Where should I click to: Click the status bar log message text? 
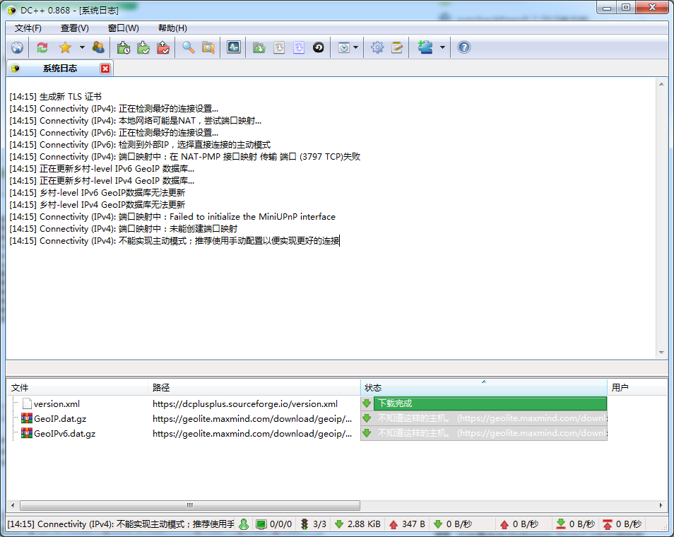click(x=121, y=524)
